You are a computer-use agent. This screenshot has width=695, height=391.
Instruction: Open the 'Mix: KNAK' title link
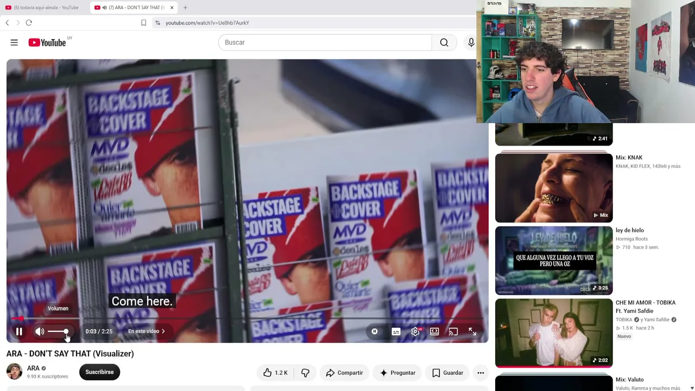click(x=629, y=157)
